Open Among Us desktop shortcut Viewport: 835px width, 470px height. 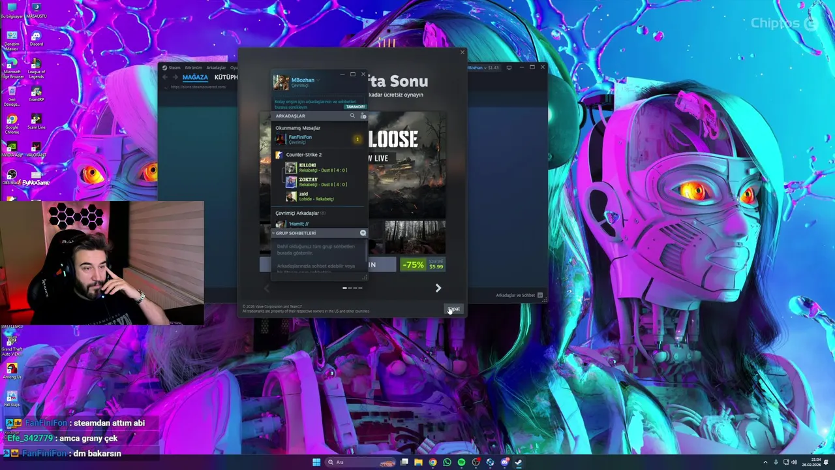pos(11,371)
